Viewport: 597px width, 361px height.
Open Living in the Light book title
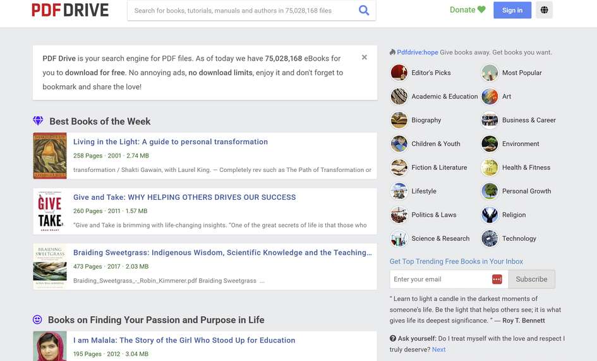coord(171,142)
